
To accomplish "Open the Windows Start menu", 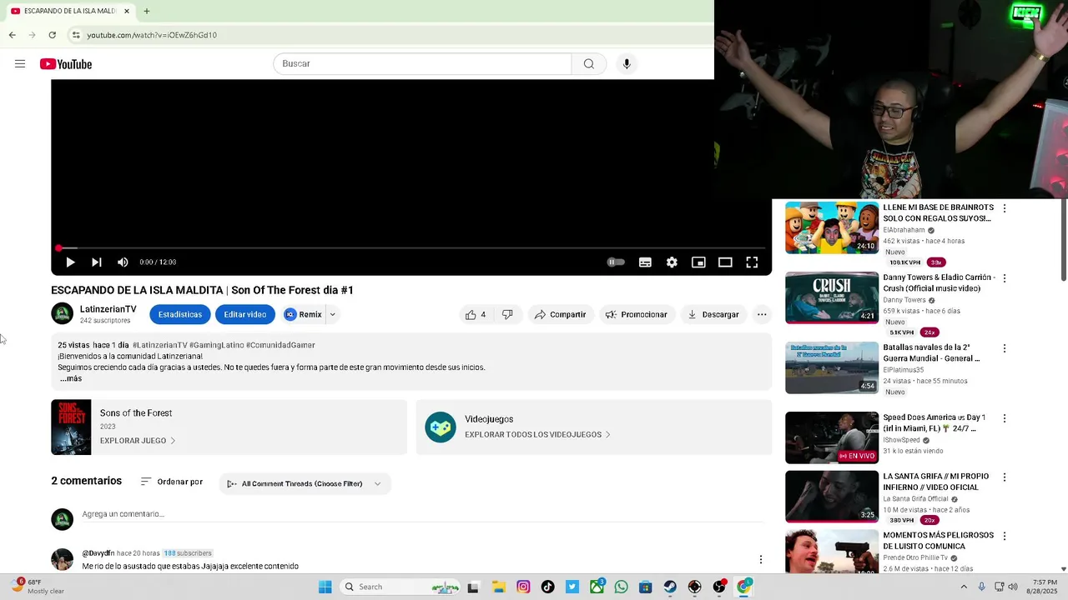I will pos(325,587).
